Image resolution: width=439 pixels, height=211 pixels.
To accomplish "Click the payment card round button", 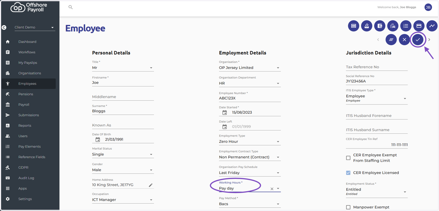I will tap(419, 26).
